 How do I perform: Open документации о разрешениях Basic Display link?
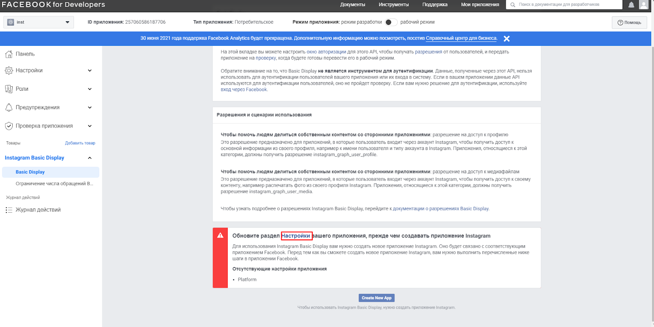pos(441,208)
